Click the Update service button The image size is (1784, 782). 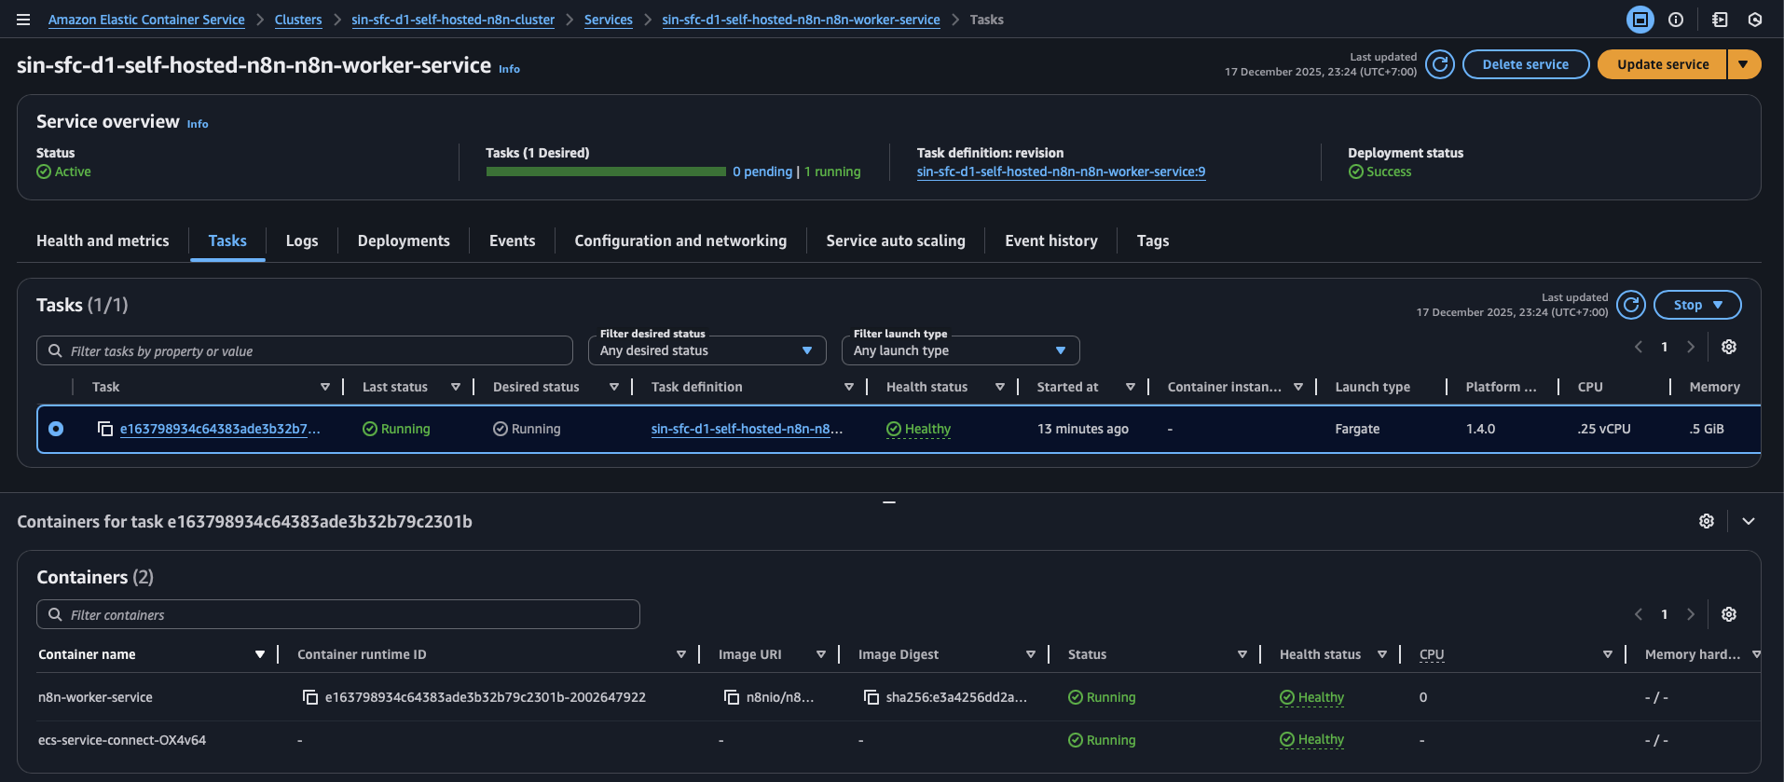coord(1663,64)
